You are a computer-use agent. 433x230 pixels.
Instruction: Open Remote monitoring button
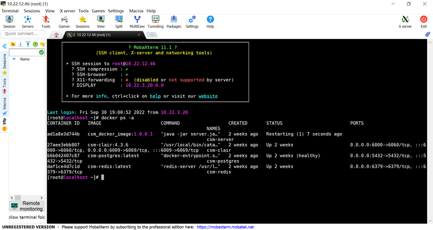tap(27, 206)
